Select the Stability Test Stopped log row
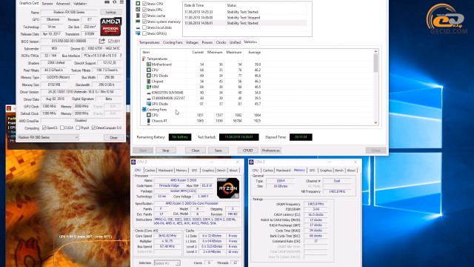The height and width of the screenshot is (267, 474). pos(245,18)
